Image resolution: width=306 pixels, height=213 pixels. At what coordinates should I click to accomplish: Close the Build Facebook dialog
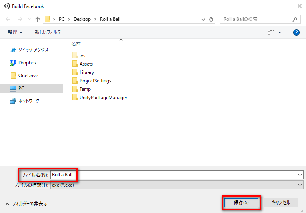pos(299,6)
